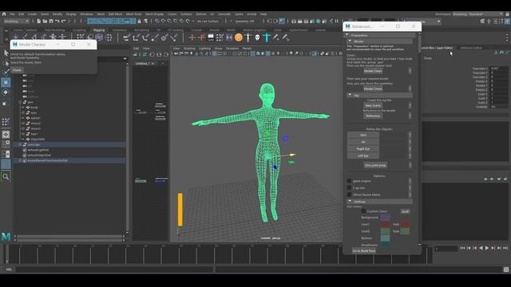Screen dimensions: 511x287
Task: Click the blue T-pose figure shelf icon
Action: click(x=267, y=37)
